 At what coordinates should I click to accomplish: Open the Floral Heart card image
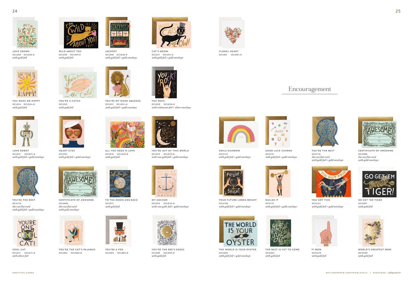pyautogui.click(x=232, y=33)
